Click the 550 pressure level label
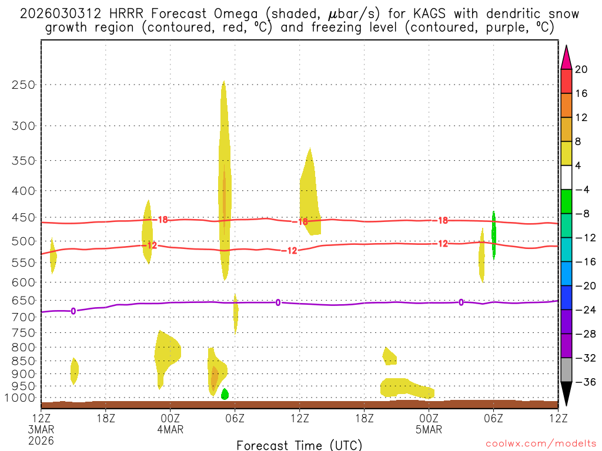Viewport: 602px width, 451px height. (x=24, y=263)
